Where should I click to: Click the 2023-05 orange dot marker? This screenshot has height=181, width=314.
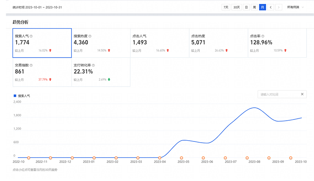pyautogui.click(x=181, y=158)
